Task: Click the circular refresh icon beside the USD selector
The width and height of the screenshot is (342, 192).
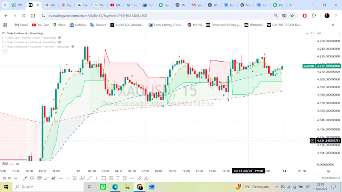Action: click(x=312, y=33)
